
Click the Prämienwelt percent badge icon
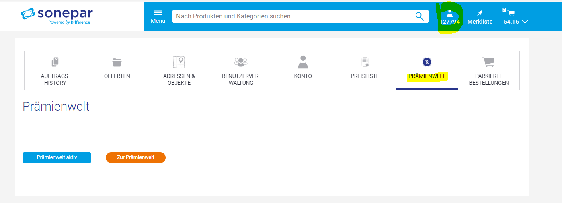tap(427, 62)
